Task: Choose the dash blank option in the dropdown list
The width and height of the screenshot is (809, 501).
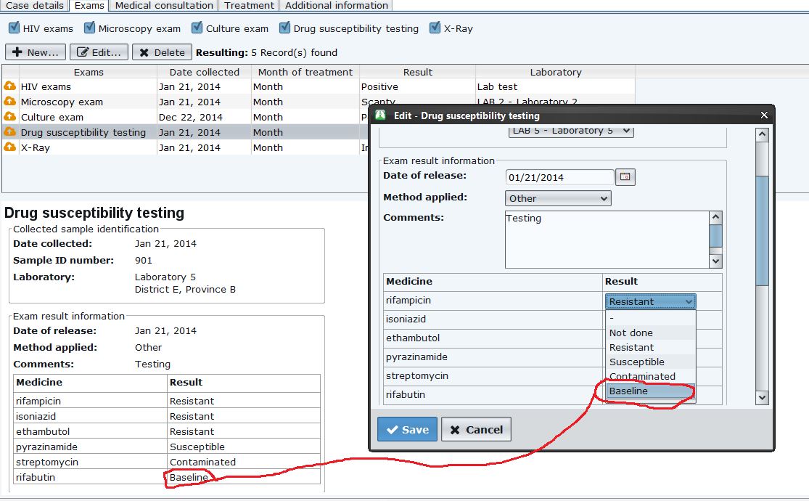Action: [x=650, y=318]
